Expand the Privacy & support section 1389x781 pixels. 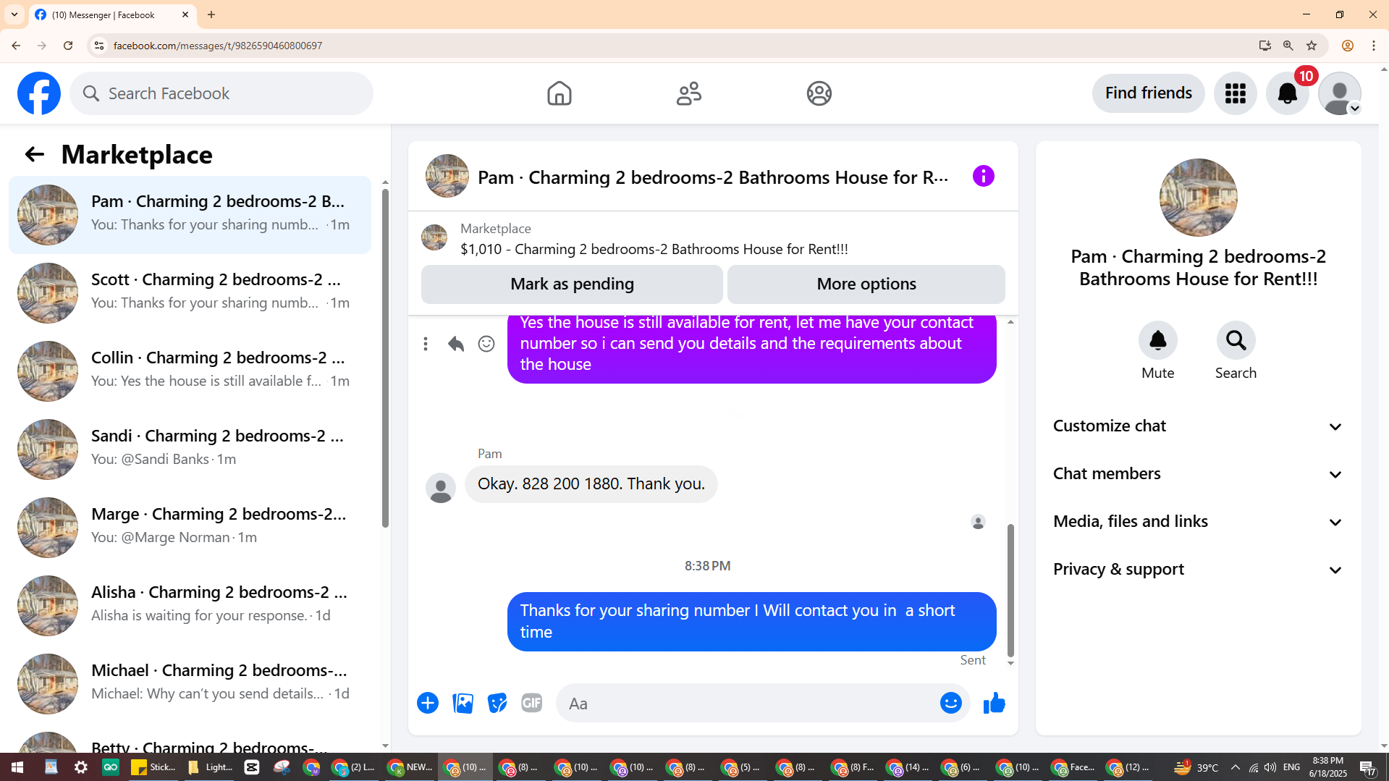pyautogui.click(x=1198, y=570)
